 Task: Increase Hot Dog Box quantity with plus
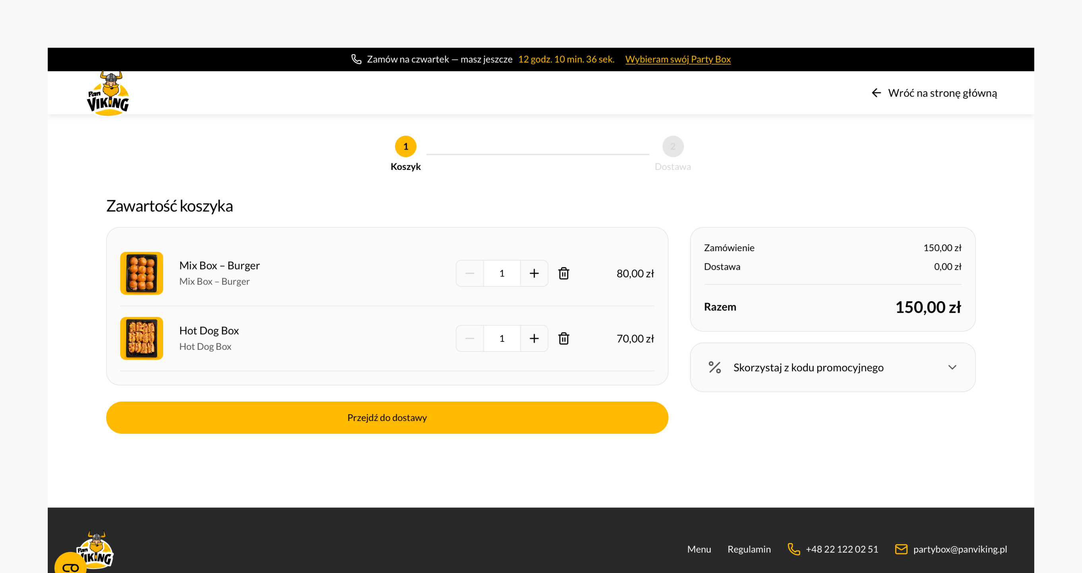(534, 339)
